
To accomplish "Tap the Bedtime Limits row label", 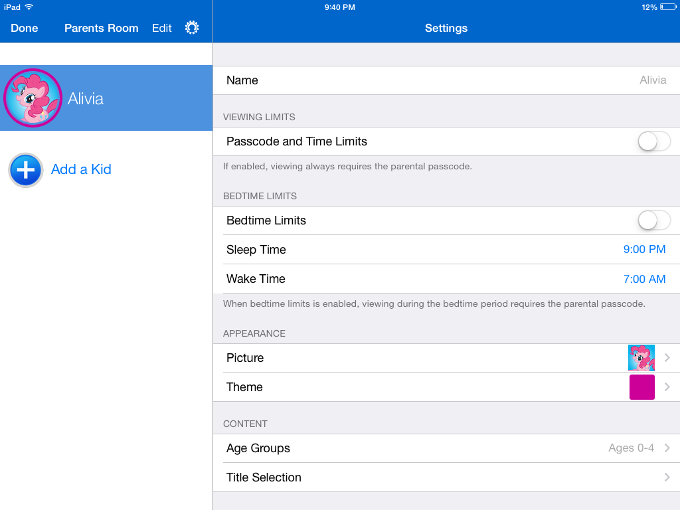I will 266,220.
